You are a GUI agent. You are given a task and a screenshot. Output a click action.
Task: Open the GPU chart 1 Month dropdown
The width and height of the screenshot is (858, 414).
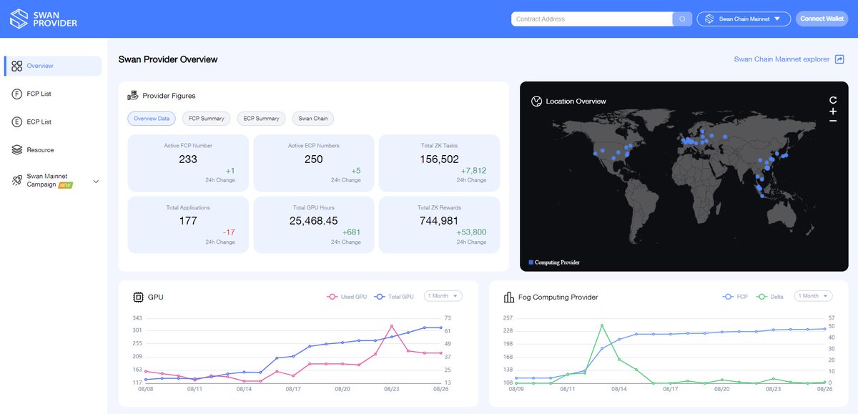tap(443, 296)
